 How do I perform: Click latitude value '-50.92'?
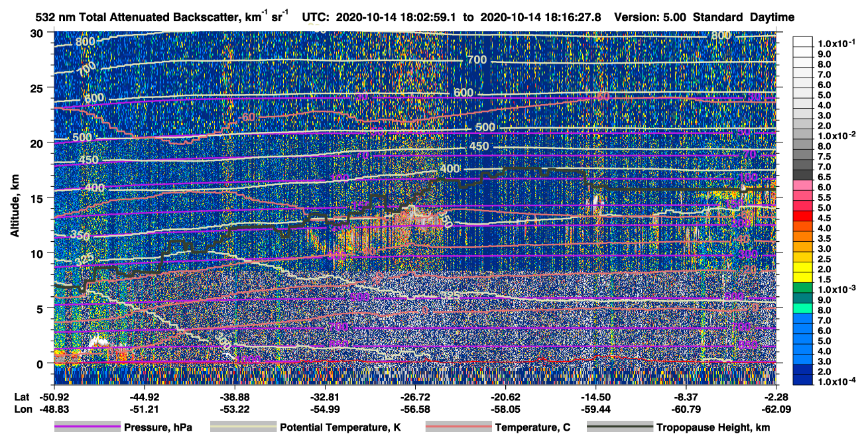pos(54,398)
